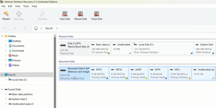This screenshot has width=216, height=108.
Task: Select This PC in the tree
Action: coord(10,75)
